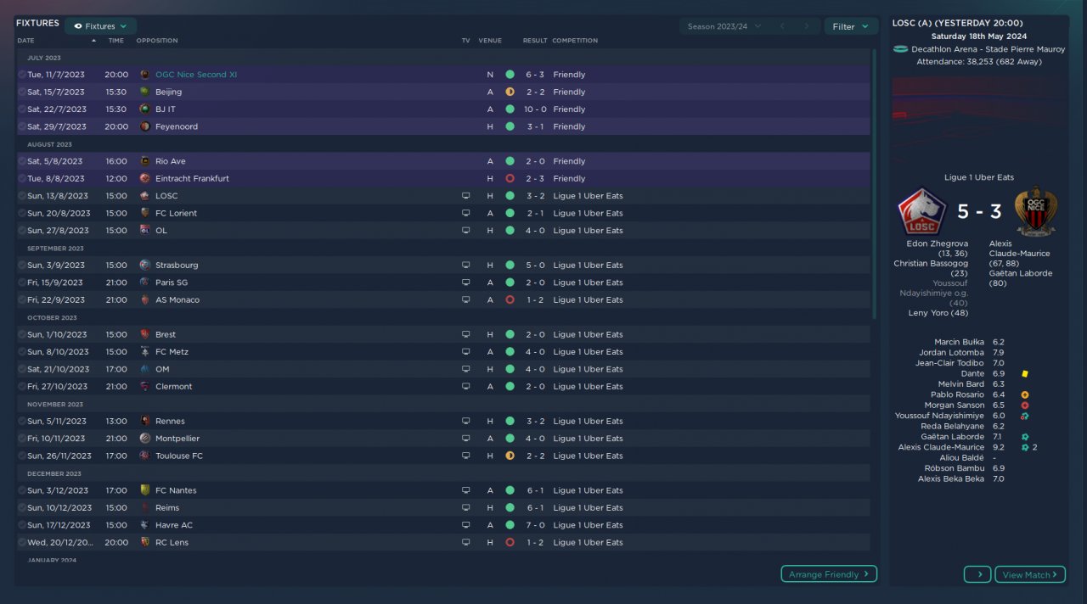Viewport: 1087px width, 604px height.
Task: Toggle the check circle on the Havre AC row
Action: (22, 525)
